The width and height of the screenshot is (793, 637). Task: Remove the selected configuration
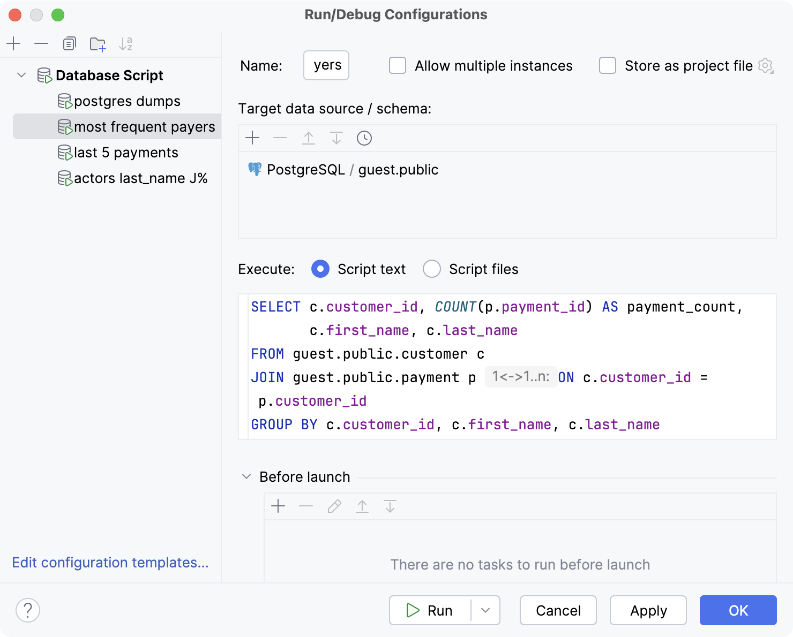coord(41,44)
